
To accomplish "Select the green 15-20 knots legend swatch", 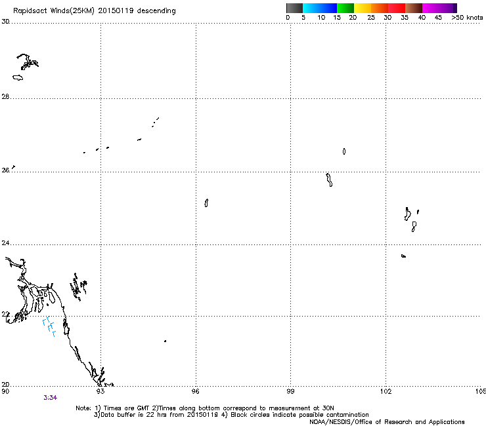I will 345,8.
